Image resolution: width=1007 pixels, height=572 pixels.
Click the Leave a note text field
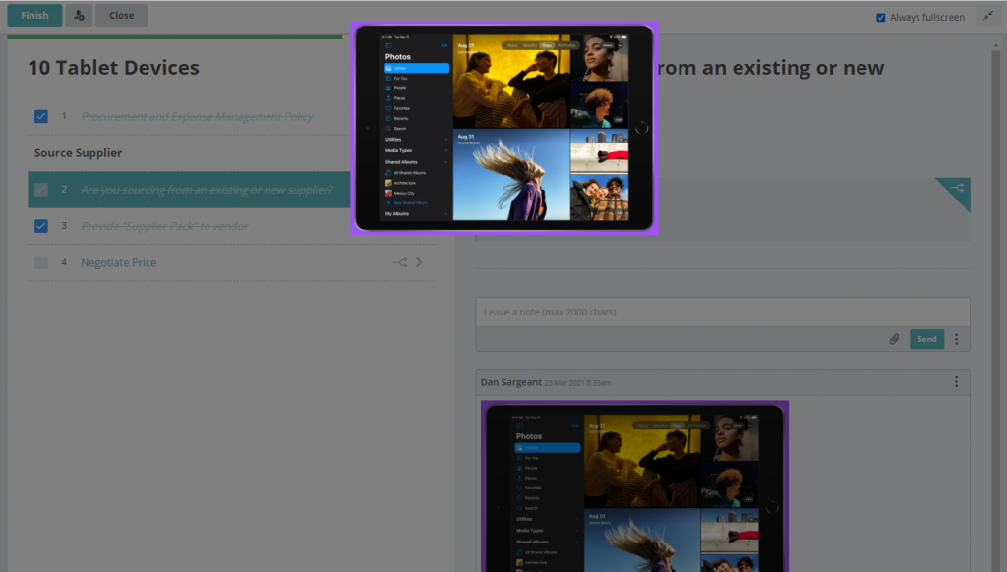(723, 312)
